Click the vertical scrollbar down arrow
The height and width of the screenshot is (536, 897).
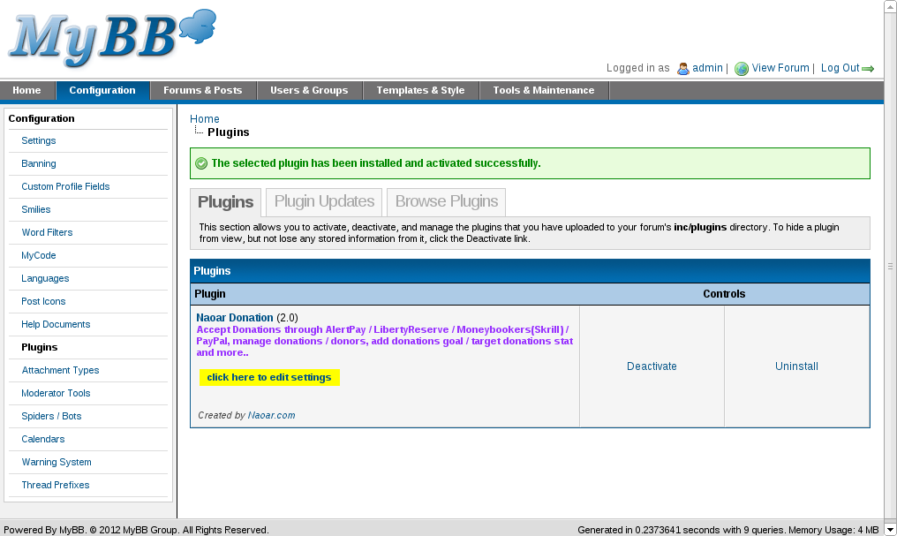(x=890, y=511)
